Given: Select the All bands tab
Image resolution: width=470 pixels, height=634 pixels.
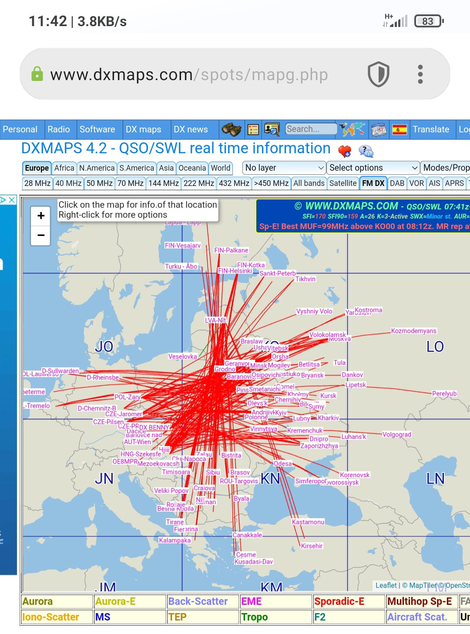Looking at the screenshot, I should (x=309, y=183).
